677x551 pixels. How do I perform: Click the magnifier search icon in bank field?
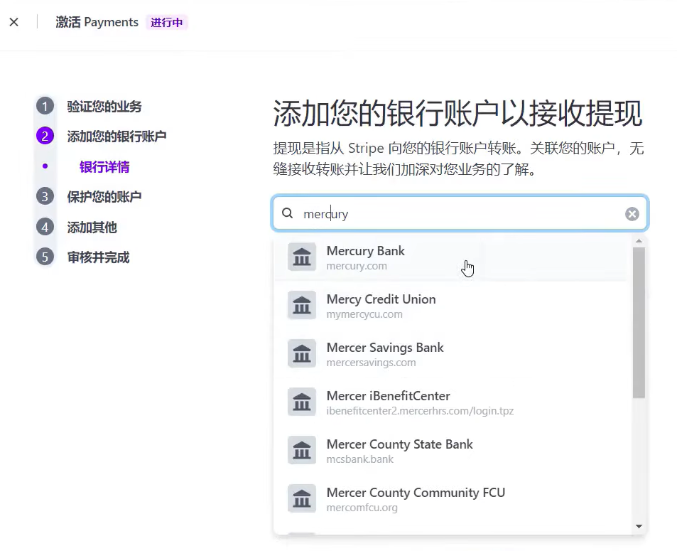288,213
